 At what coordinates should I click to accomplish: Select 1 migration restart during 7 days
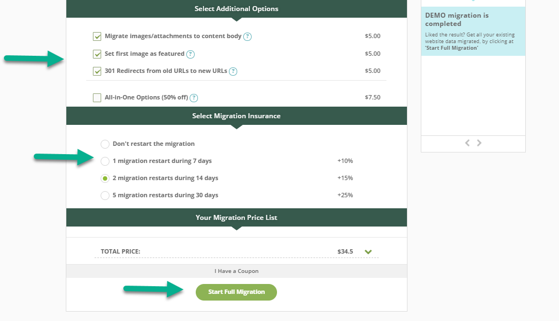click(x=105, y=161)
